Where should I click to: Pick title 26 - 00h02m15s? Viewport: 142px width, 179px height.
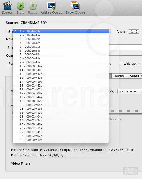[x=61, y=128]
